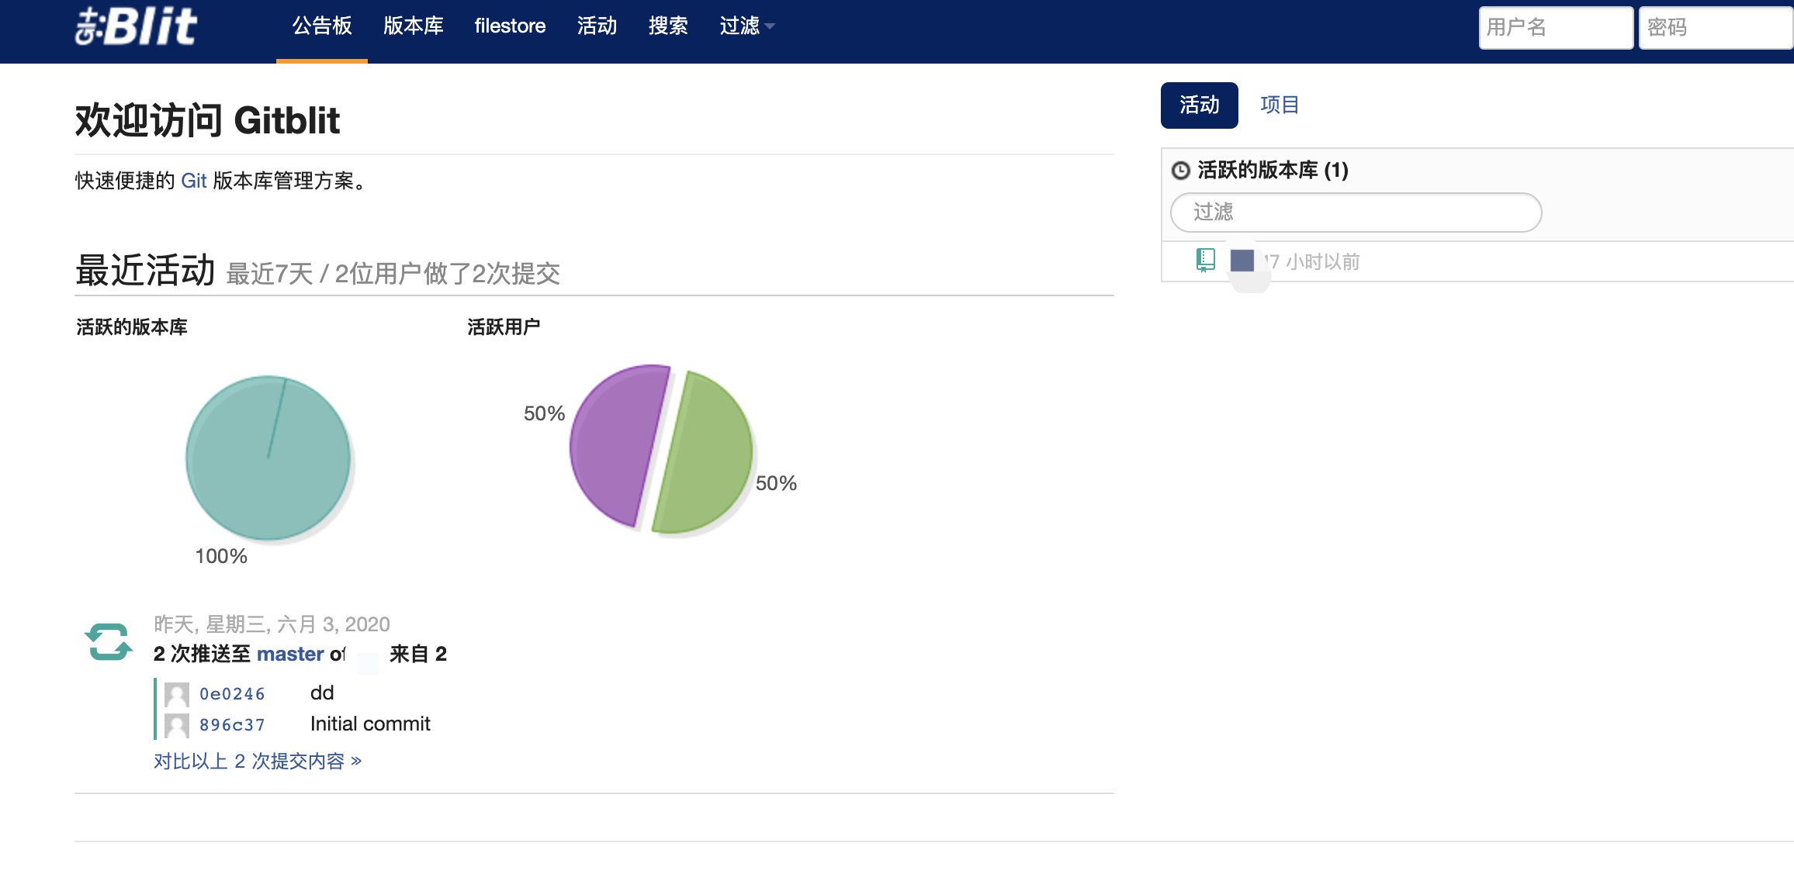
Task: Click the teal 100% repository pie chart
Action: point(268,458)
